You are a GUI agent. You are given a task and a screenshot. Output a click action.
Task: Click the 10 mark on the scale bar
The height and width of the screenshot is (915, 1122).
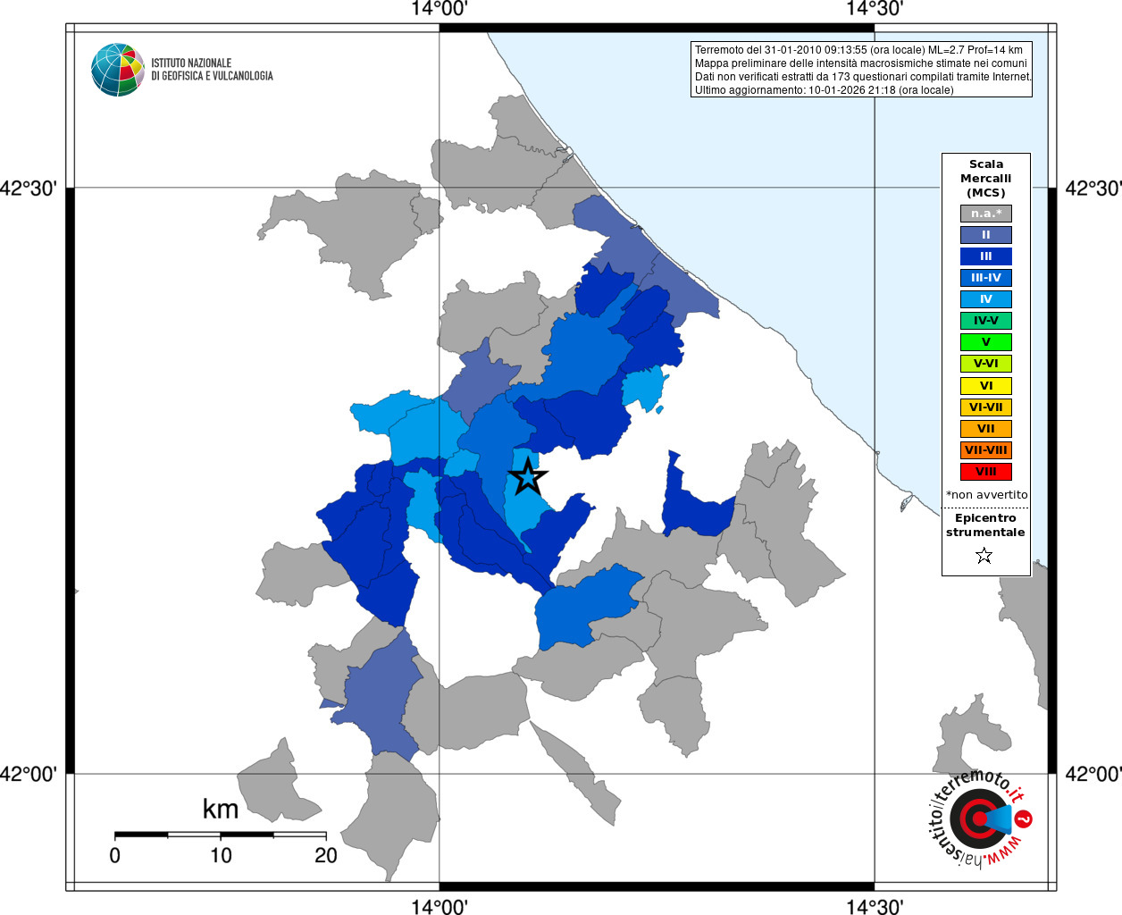221,855
